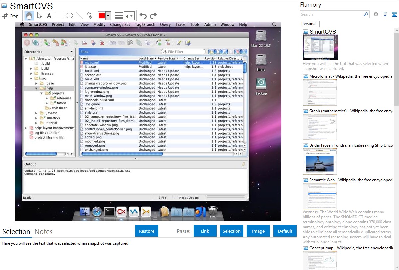The image size is (399, 270).
Task: Open the Graph (mathematics) snapshot thumbnail
Action: coord(320,127)
